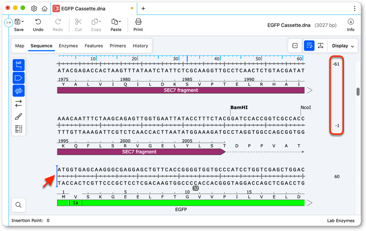366x231 pixels.
Task: Select the EGFP Cassette.dna file tab
Action: tap(93, 8)
